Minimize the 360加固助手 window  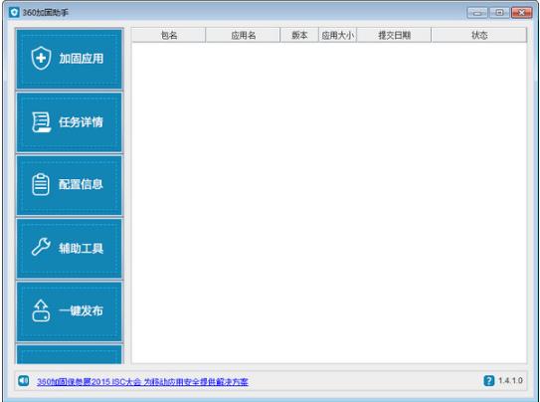pyautogui.click(x=477, y=13)
